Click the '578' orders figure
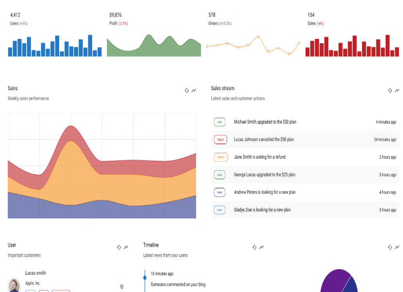Viewport: 403px width, 292px height. [212, 15]
